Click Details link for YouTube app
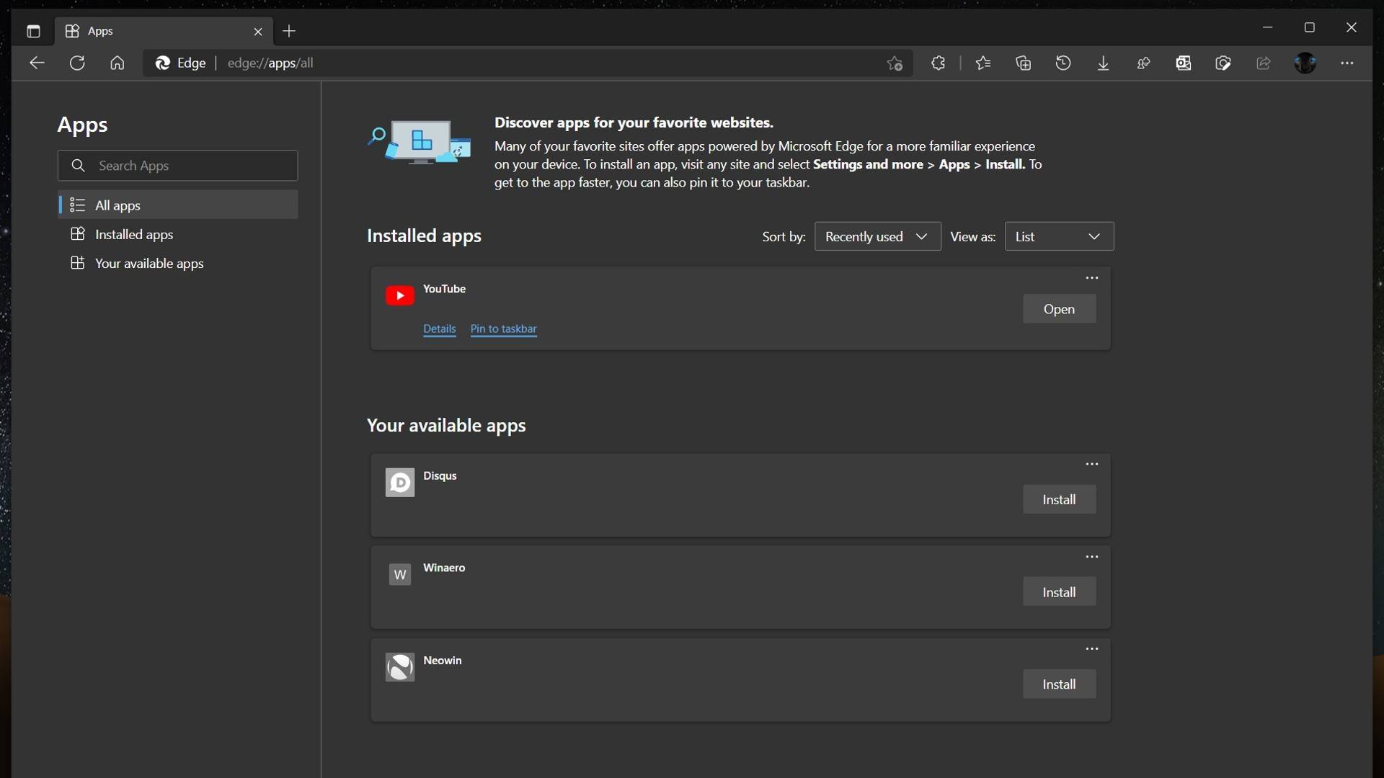The height and width of the screenshot is (778, 1384). click(x=439, y=328)
